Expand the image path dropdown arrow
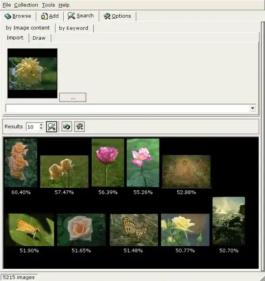 tap(253, 108)
